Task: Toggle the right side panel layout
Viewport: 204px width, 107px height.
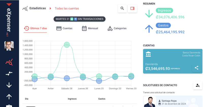Action: click(x=132, y=8)
